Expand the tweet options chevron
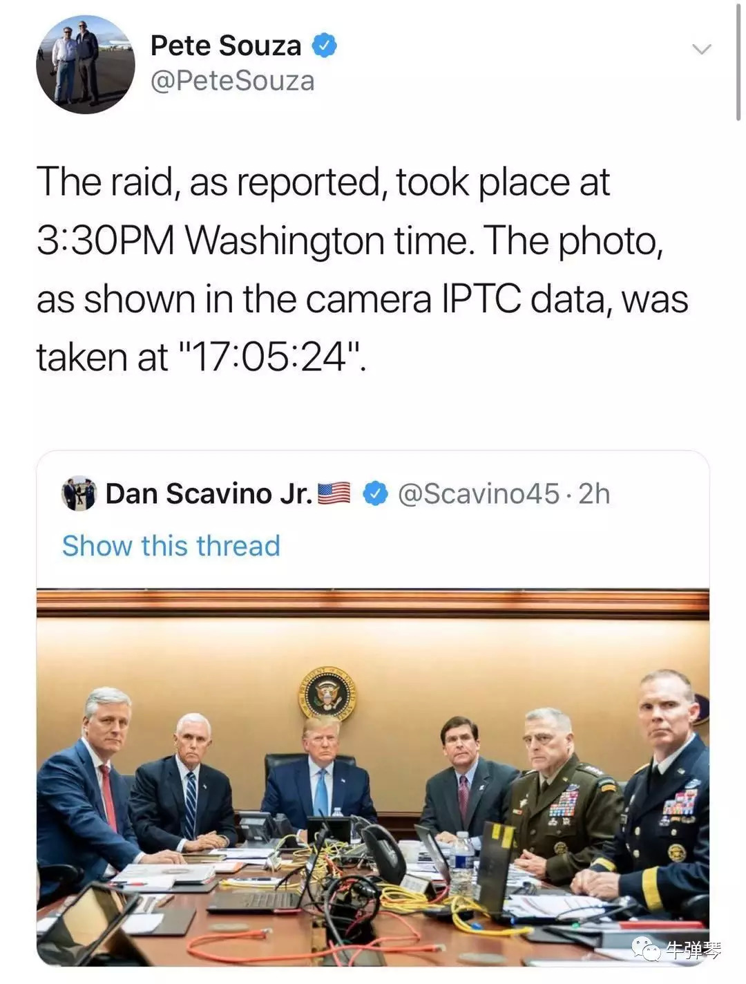The image size is (746, 984). (702, 49)
